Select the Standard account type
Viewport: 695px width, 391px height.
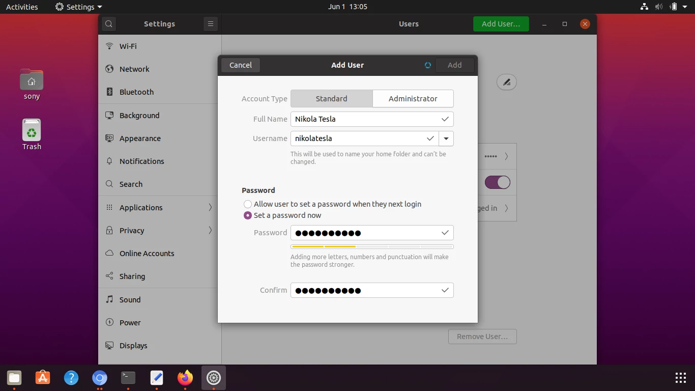(x=332, y=99)
